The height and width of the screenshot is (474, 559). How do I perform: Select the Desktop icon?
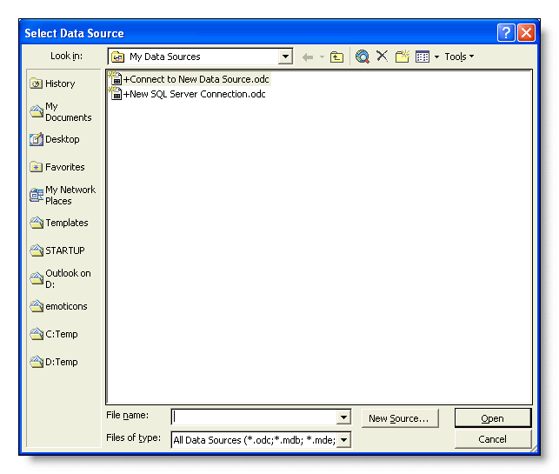pyautogui.click(x=36, y=139)
